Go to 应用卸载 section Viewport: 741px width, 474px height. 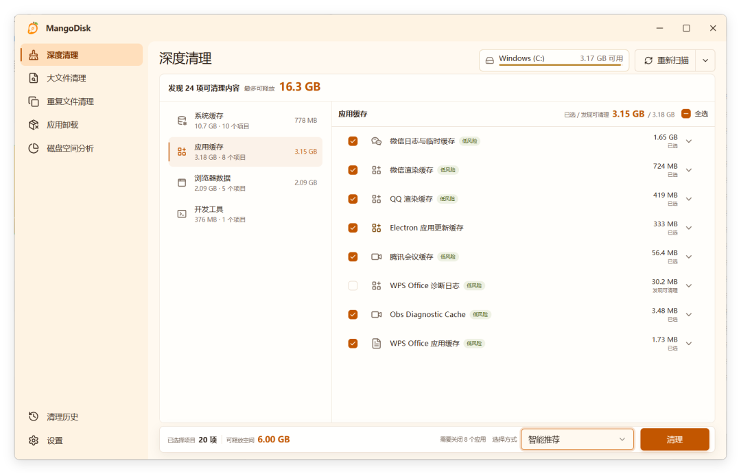tap(82, 125)
